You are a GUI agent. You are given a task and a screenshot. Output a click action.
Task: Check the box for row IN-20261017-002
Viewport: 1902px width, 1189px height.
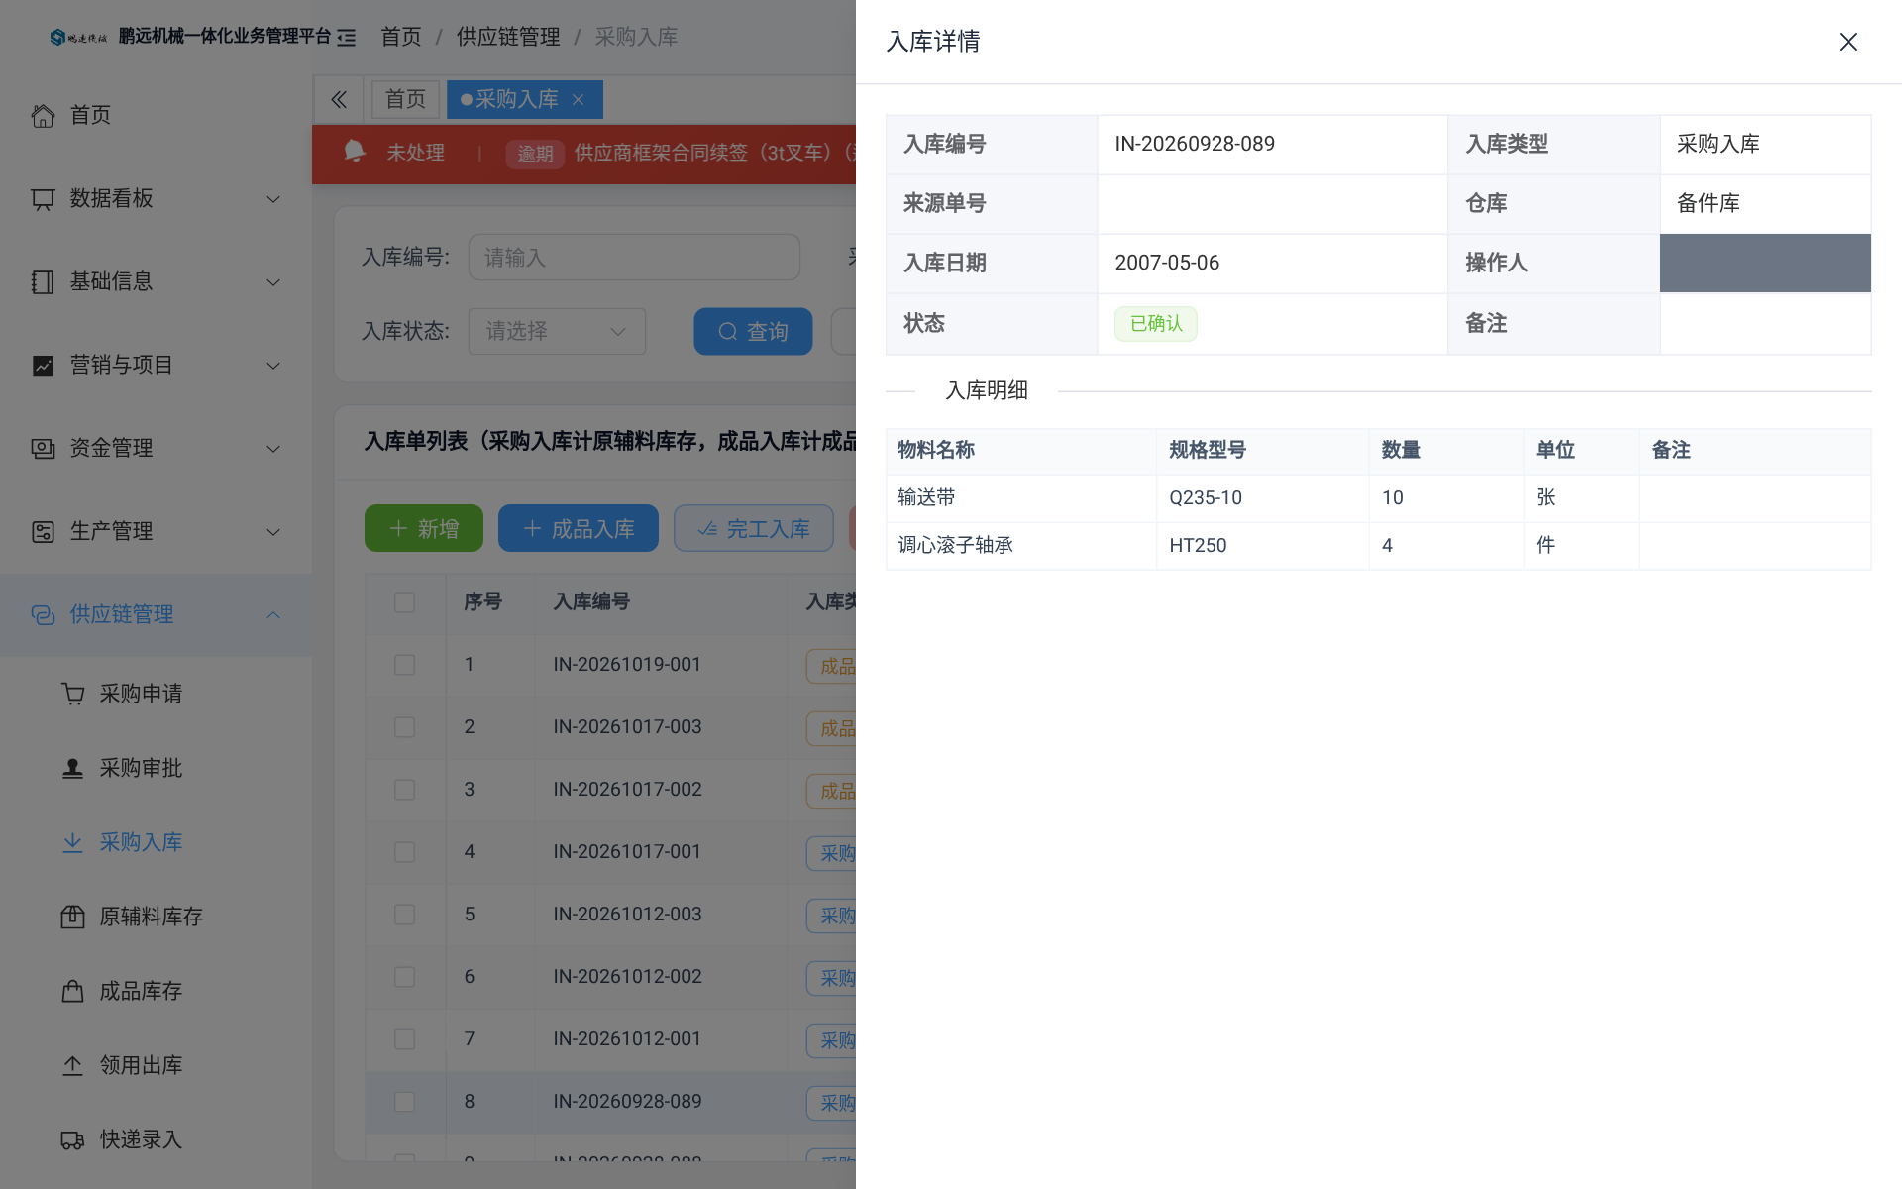coord(404,790)
